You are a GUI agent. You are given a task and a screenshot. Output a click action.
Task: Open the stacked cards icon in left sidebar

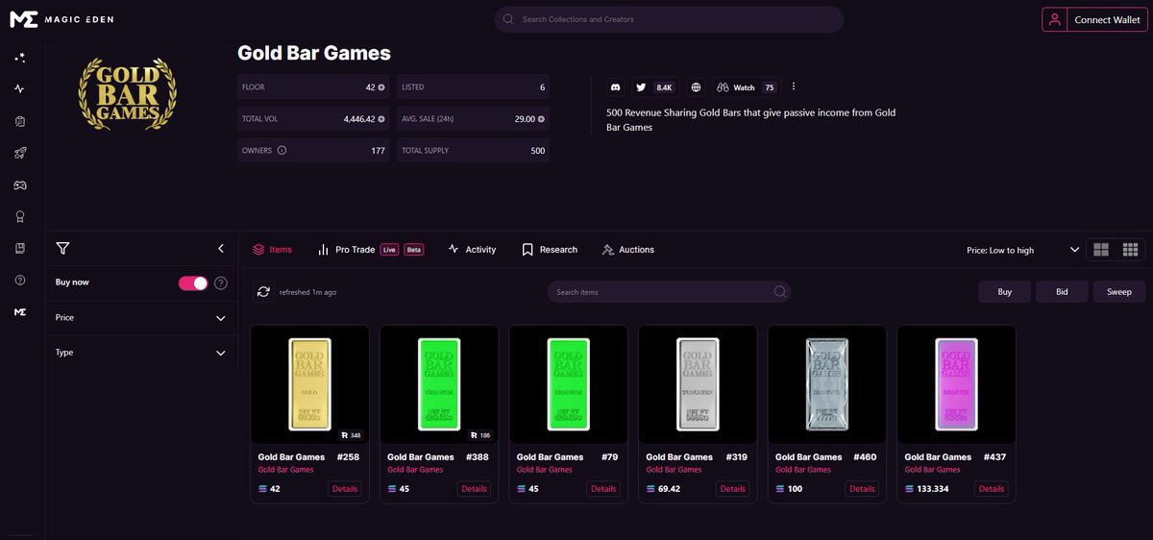19,121
